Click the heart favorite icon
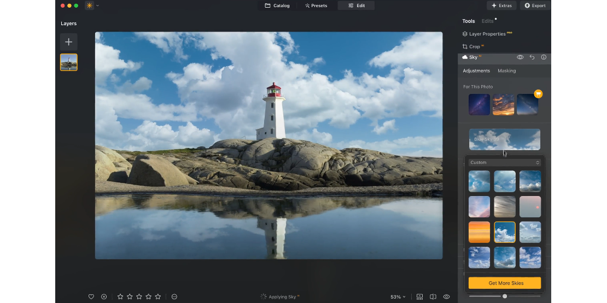Viewport: 607px width, 303px height. click(x=91, y=296)
